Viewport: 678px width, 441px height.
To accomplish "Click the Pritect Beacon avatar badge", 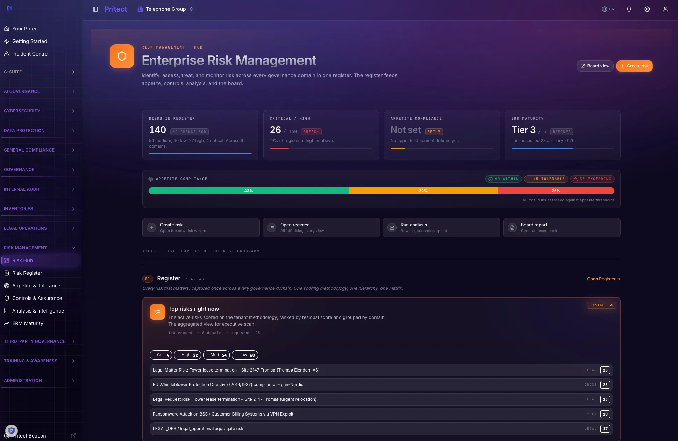I will pyautogui.click(x=12, y=431).
